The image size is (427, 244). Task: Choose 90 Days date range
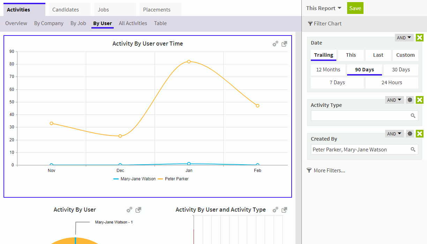(x=365, y=70)
